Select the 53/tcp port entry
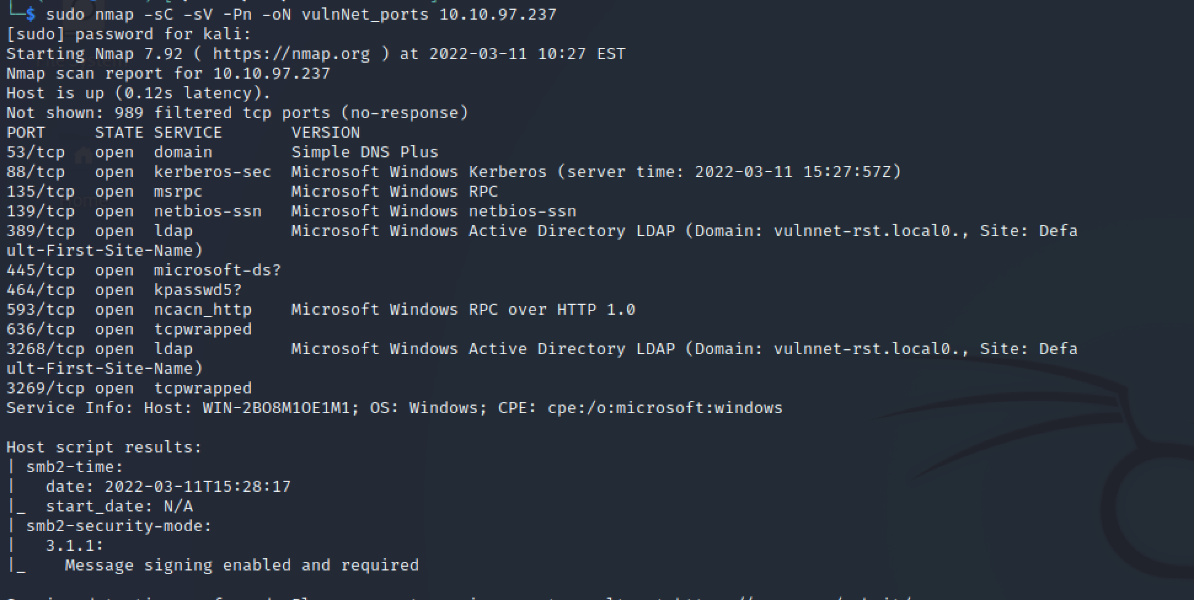Viewport: 1194px width, 600px height. coord(36,152)
